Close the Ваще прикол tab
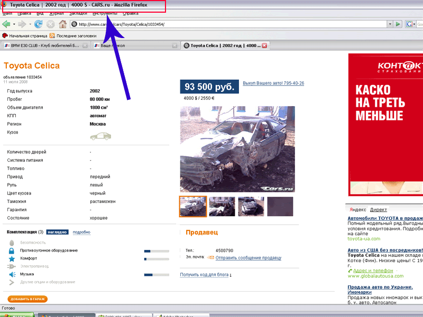Viewport: 423px width, 317px height. click(174, 45)
